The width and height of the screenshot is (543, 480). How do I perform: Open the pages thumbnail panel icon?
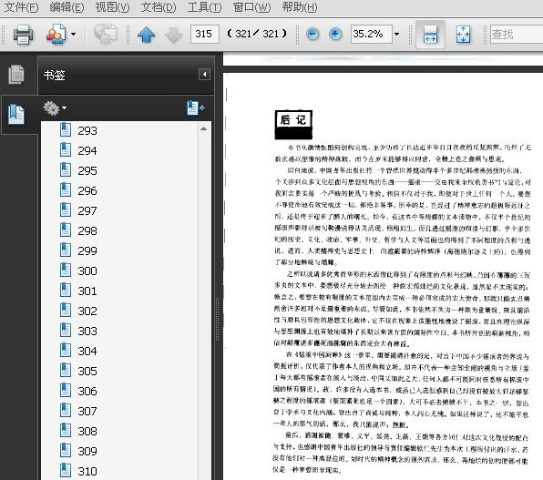click(x=16, y=75)
